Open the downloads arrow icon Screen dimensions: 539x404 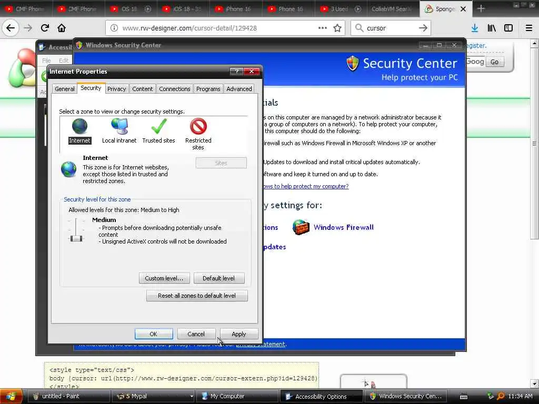[475, 28]
